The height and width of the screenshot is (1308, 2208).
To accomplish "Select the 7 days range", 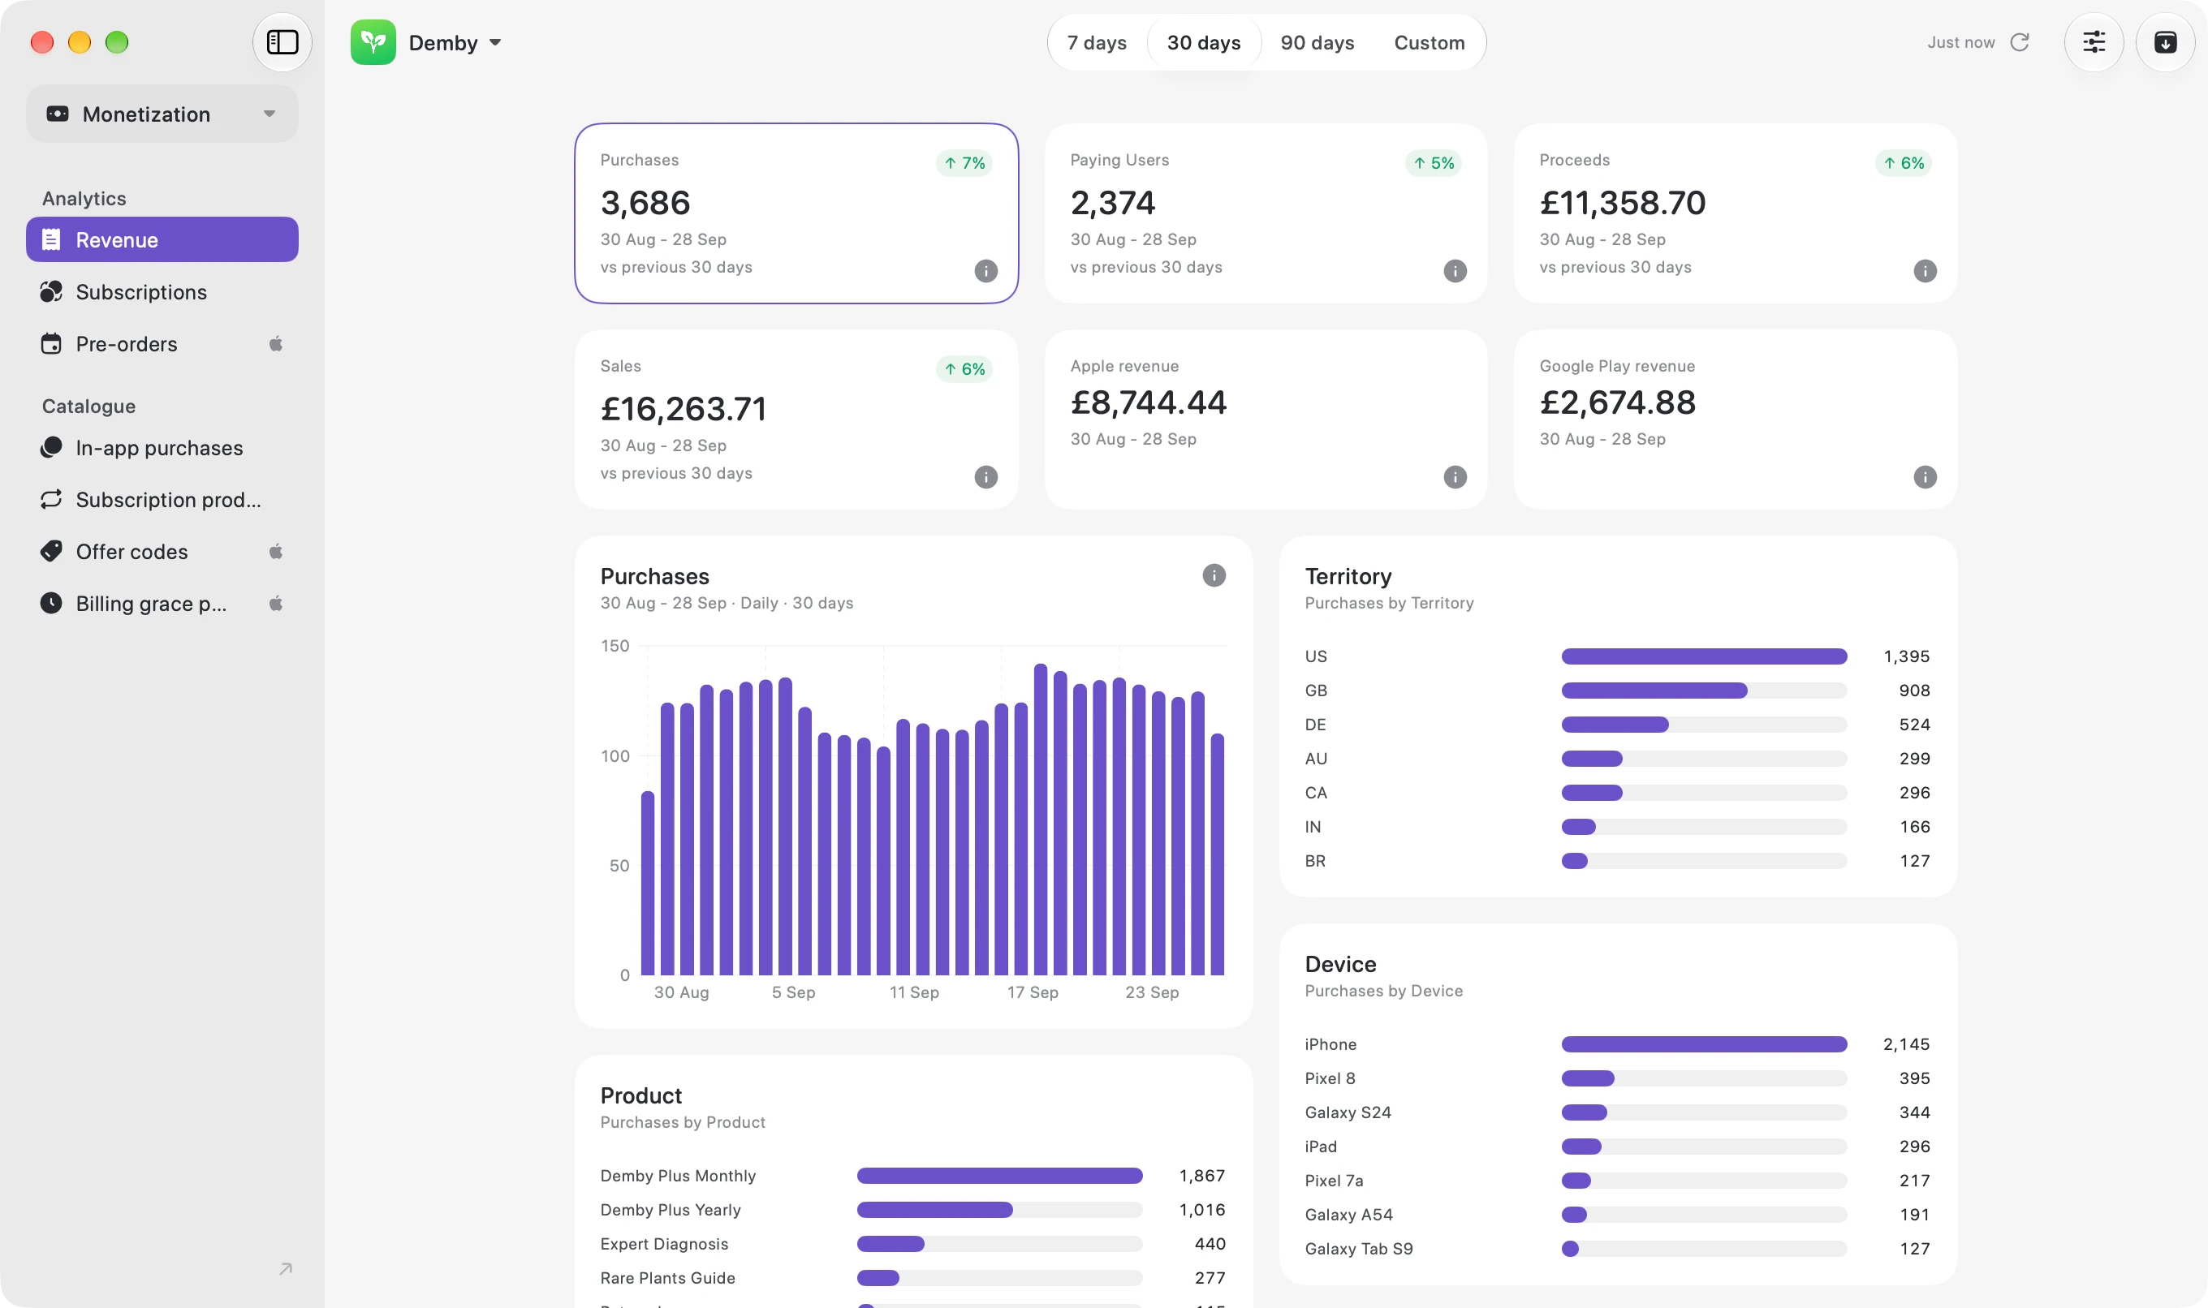I will click(x=1096, y=42).
